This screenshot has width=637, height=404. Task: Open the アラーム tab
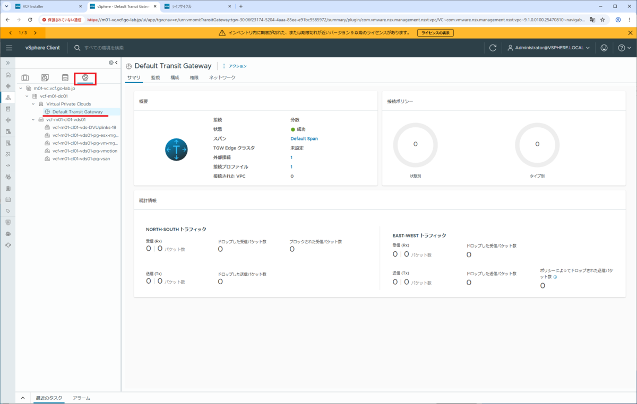click(81, 398)
